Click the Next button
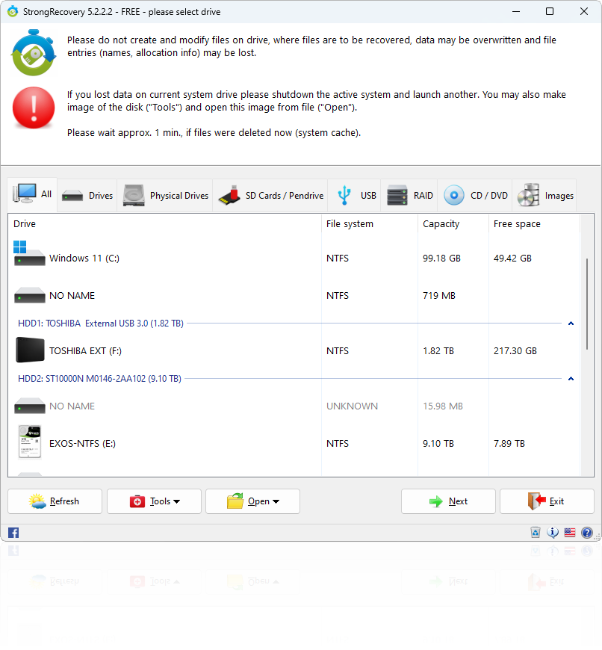 point(448,501)
